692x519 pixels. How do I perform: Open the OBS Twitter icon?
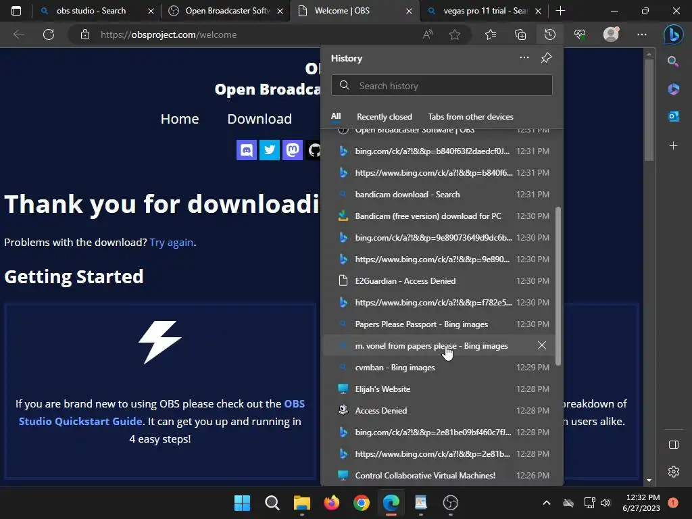270,150
